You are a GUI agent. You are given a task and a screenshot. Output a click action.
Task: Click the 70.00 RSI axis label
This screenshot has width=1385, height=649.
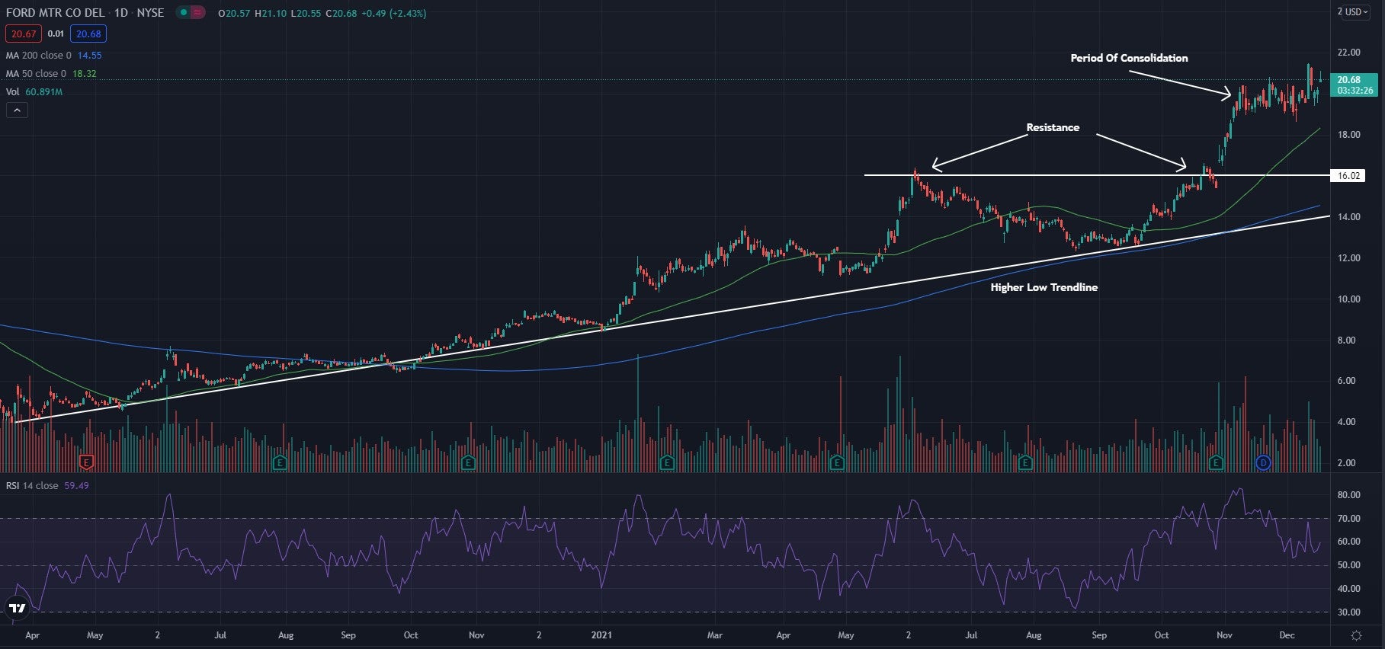[1348, 519]
